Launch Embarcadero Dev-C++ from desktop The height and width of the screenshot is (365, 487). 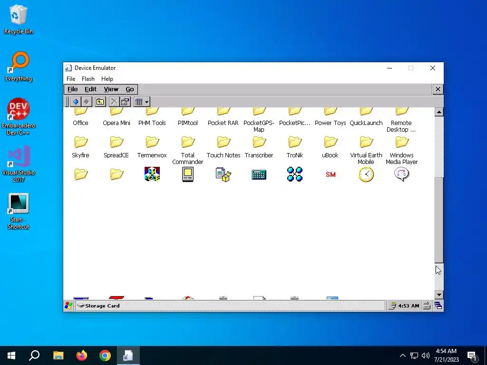click(19, 116)
